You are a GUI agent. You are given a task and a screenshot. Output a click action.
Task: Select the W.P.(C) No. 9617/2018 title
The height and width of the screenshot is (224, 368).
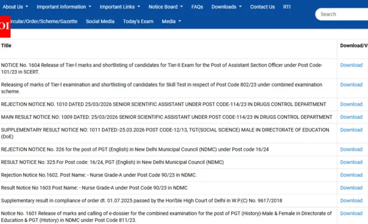tap(141, 201)
